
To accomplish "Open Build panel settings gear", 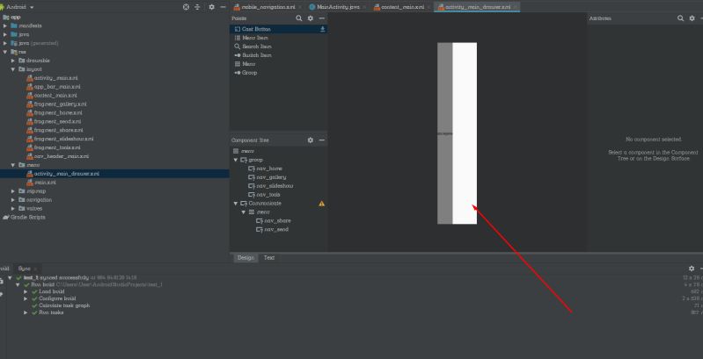I will coord(692,269).
